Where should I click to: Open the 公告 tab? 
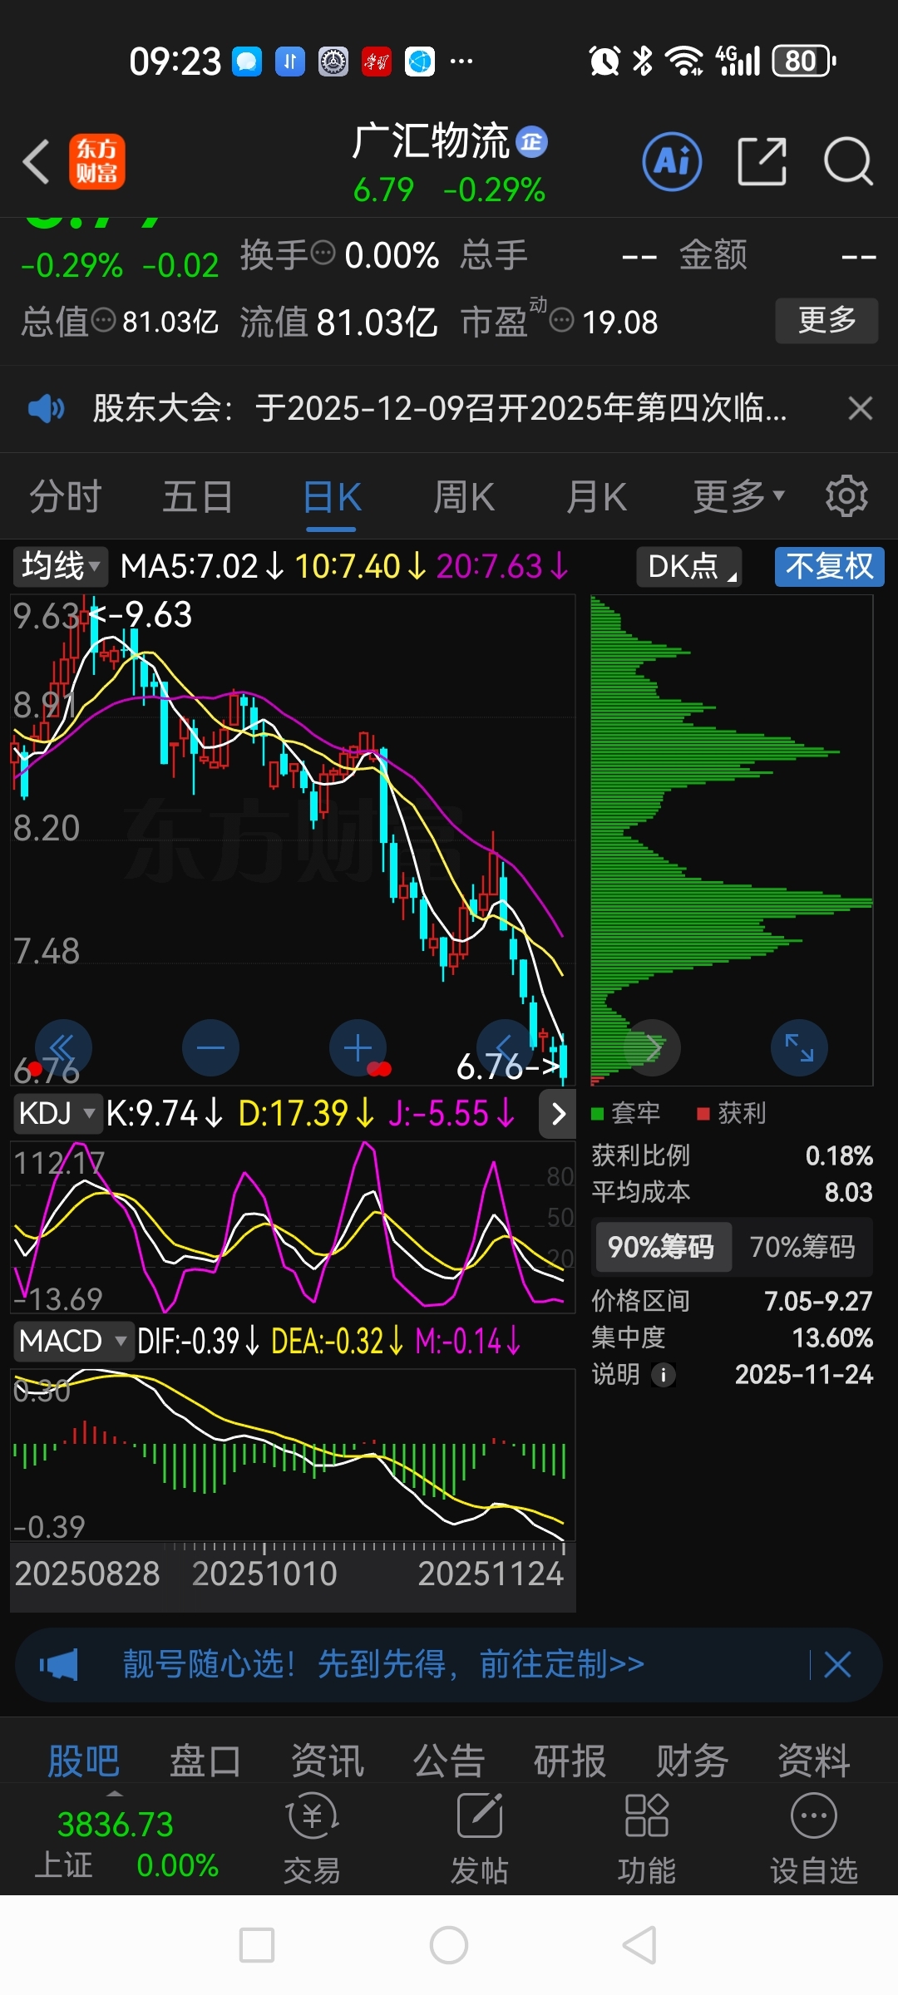tap(449, 1760)
